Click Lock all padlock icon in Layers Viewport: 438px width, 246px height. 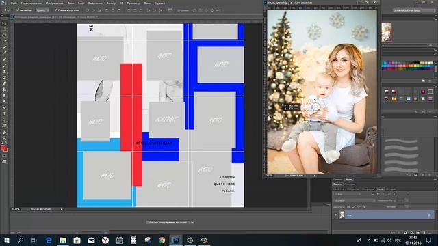pyautogui.click(x=363, y=206)
